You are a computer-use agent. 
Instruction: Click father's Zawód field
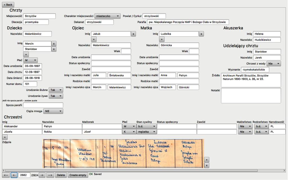(x=111, y=69)
